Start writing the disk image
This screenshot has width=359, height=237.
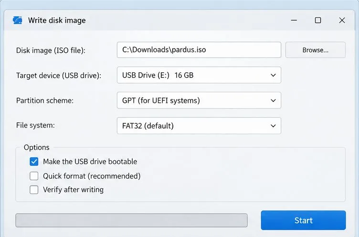coord(303,220)
